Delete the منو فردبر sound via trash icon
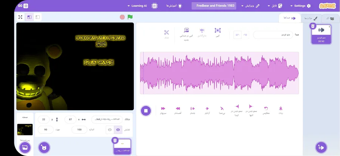This screenshot has height=156, width=340. pyautogui.click(x=313, y=26)
